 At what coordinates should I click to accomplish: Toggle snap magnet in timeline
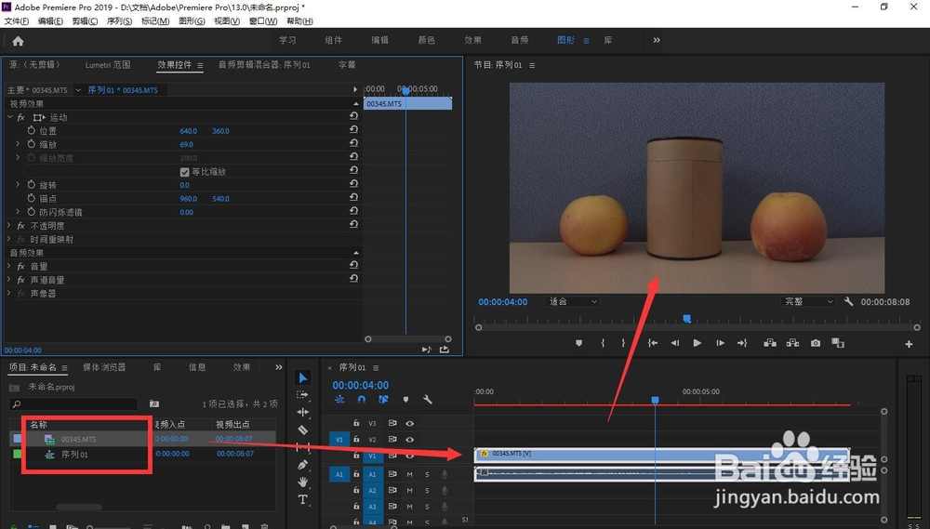[361, 400]
